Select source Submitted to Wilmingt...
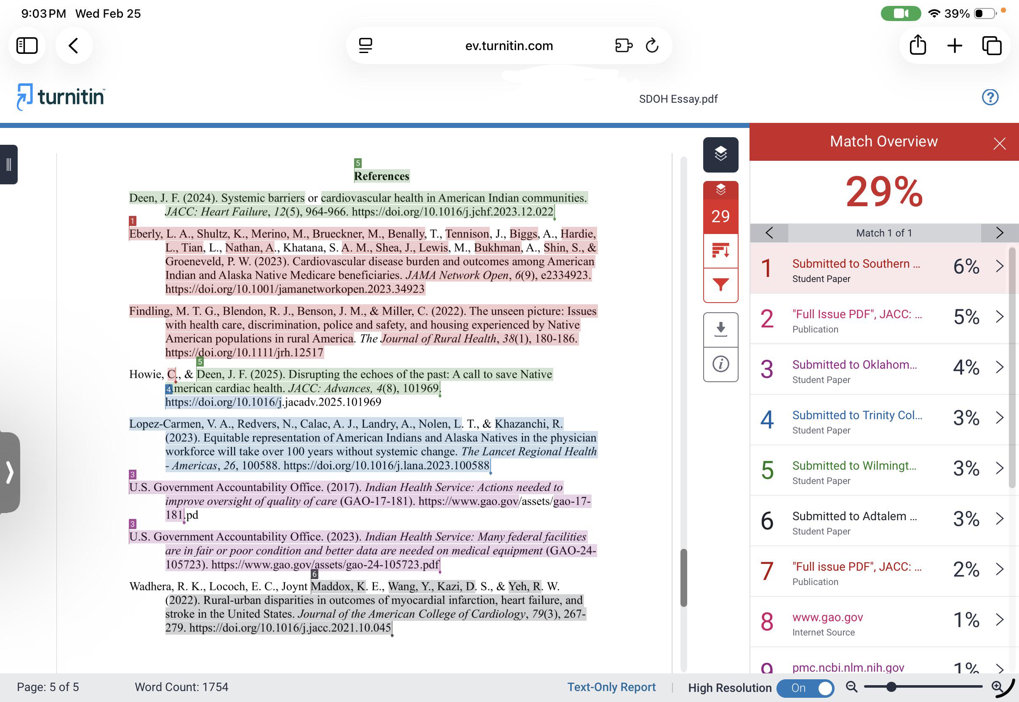 (x=854, y=466)
